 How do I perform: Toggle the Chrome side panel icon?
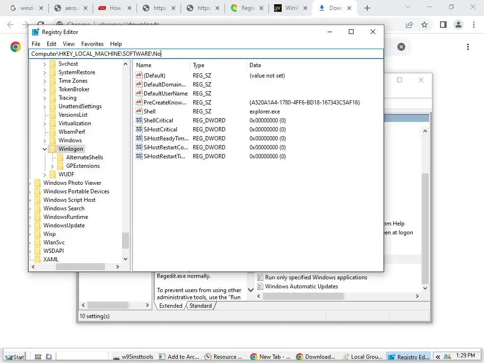[443, 25]
